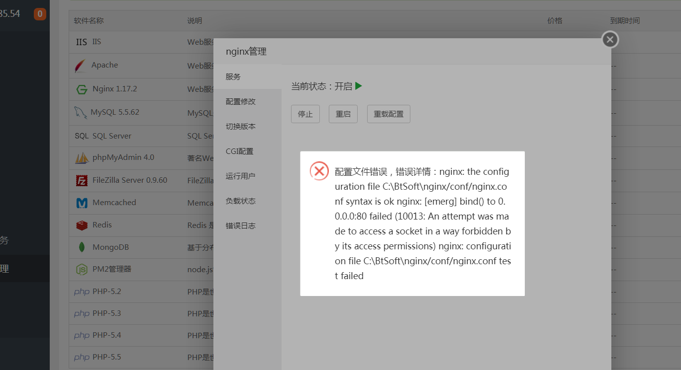
Task: Click the MySQL dolphin icon
Action: [81, 113]
